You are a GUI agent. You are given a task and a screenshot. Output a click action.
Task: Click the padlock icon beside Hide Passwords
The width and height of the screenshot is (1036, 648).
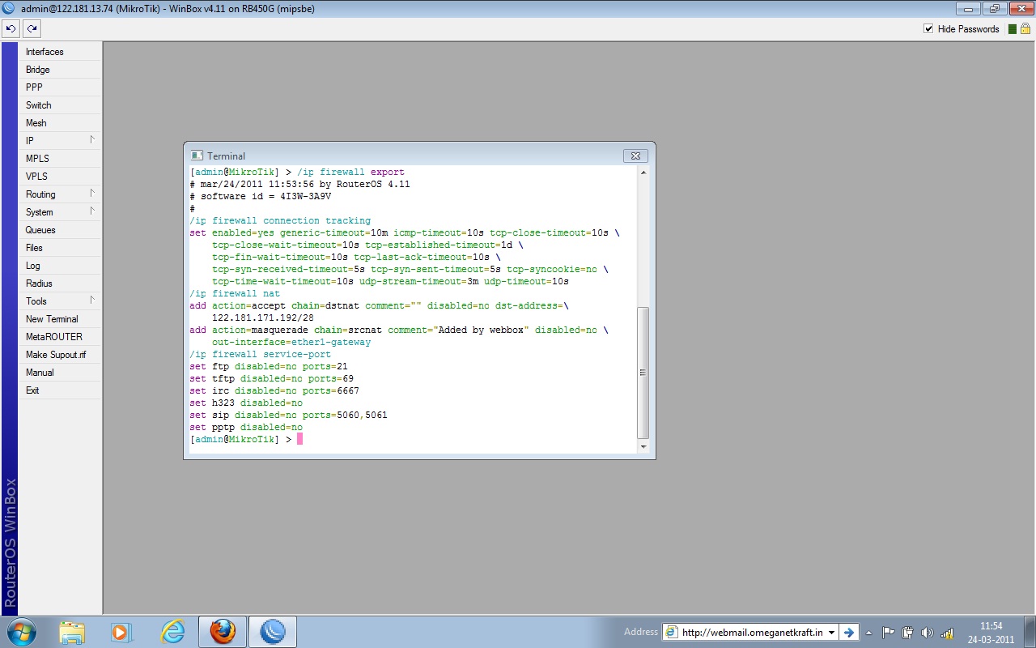1025,29
